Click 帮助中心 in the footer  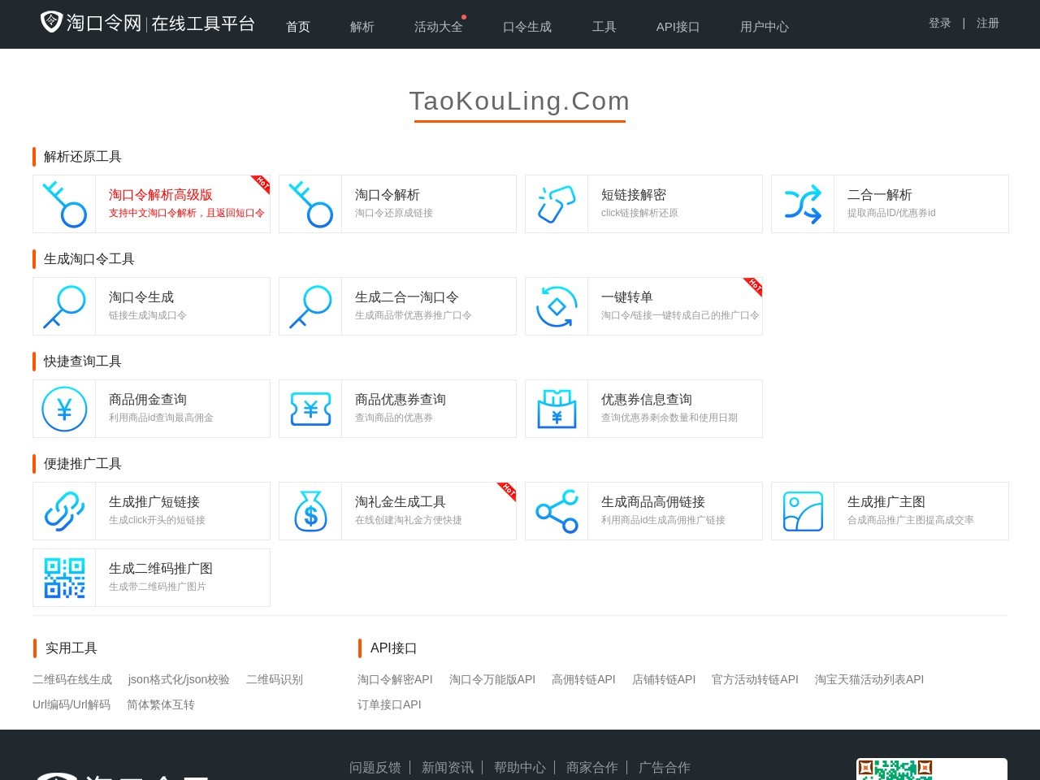point(520,767)
